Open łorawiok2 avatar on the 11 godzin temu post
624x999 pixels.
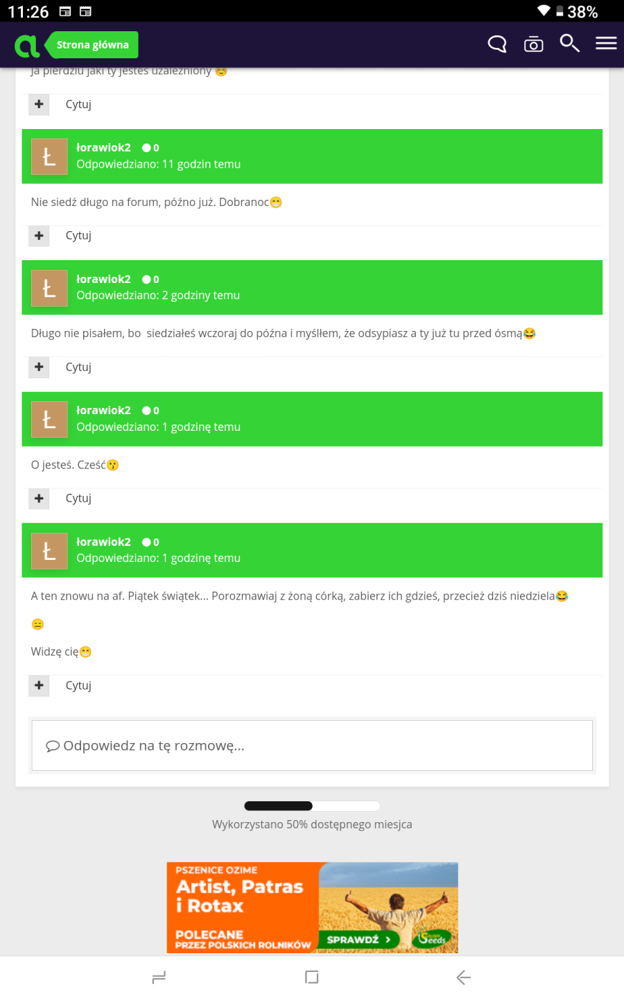tap(49, 157)
